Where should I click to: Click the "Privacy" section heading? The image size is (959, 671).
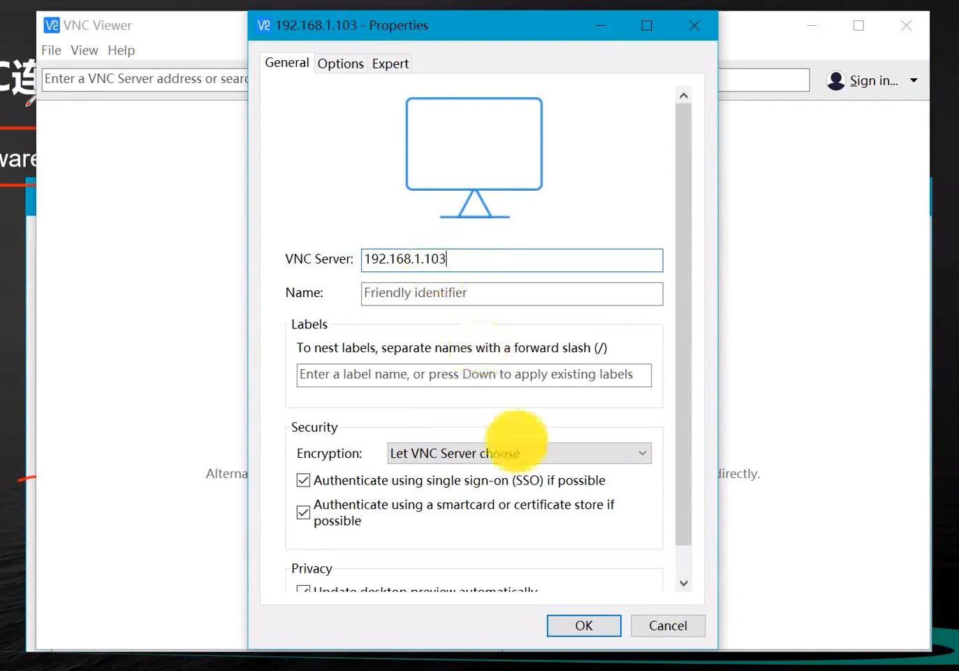(312, 568)
